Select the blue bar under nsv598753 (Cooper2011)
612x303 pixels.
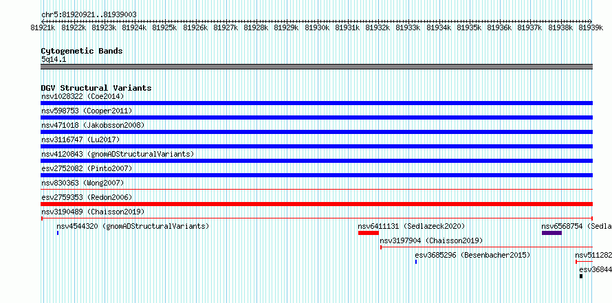coord(316,117)
